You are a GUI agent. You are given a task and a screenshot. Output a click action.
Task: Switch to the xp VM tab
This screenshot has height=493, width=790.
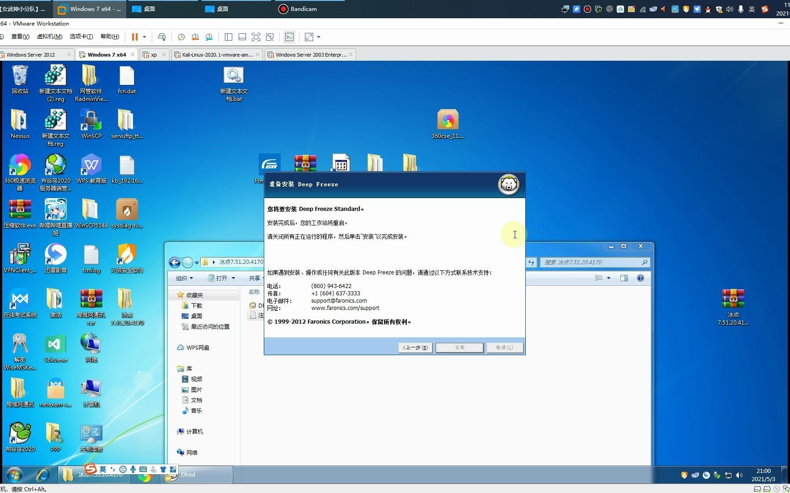155,55
